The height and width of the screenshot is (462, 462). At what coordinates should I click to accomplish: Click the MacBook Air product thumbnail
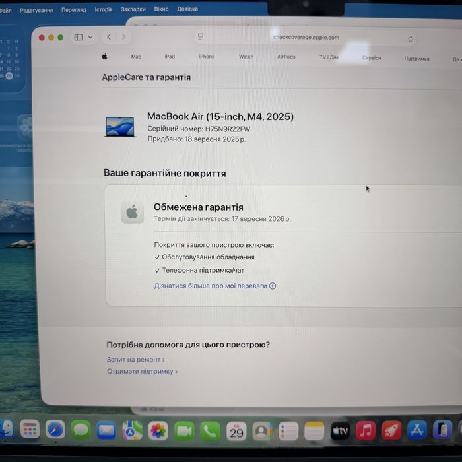[120, 127]
